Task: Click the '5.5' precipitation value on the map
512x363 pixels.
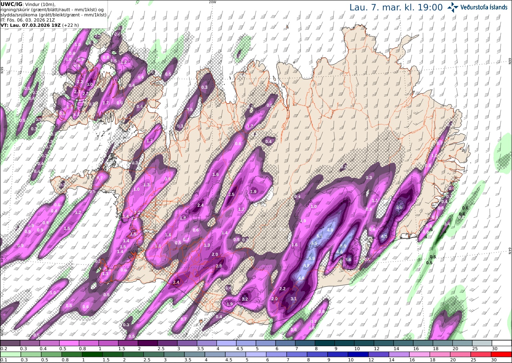Action: pyautogui.click(x=314, y=243)
